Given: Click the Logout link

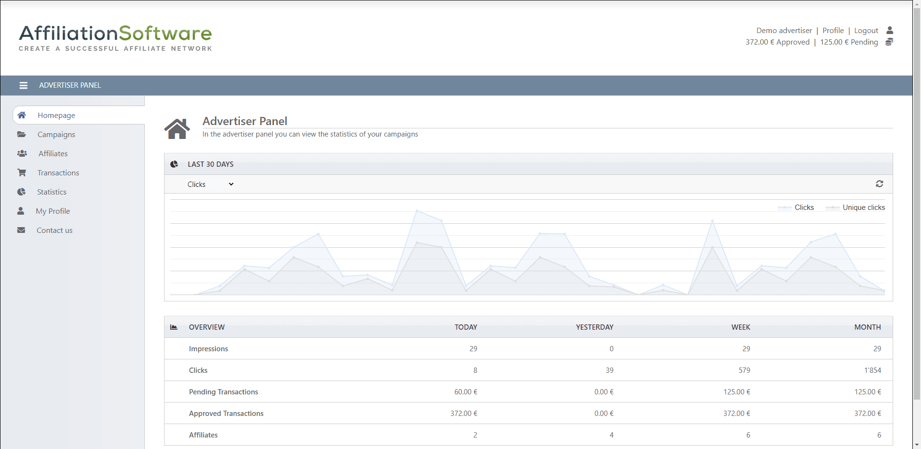Looking at the screenshot, I should point(866,30).
